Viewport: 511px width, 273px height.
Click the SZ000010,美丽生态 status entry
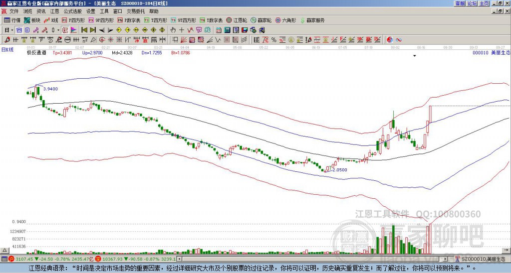483,259
